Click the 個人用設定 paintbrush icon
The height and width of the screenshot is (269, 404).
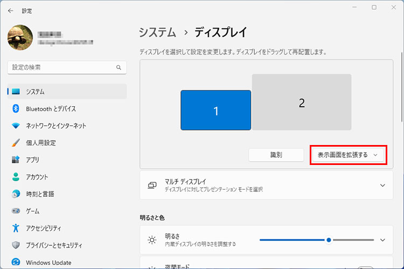pos(16,143)
